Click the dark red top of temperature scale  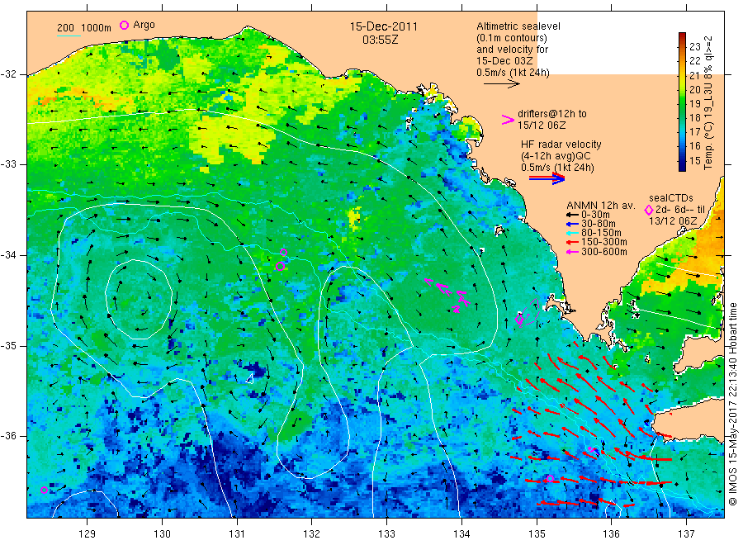[x=682, y=36]
